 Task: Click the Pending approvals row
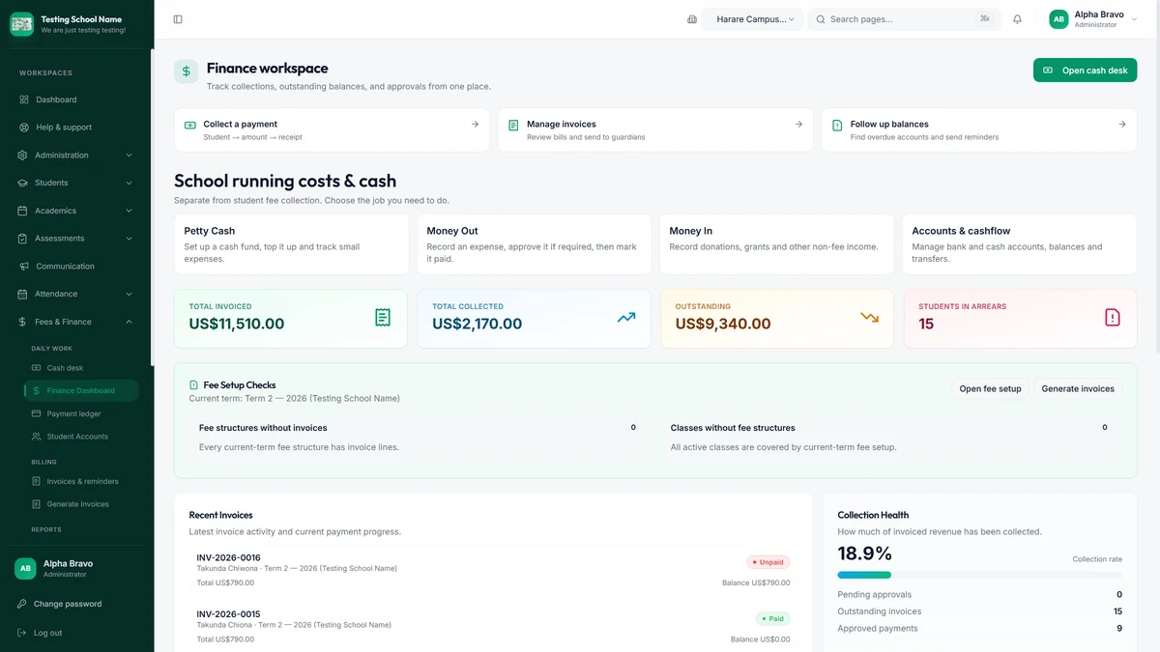pos(979,595)
